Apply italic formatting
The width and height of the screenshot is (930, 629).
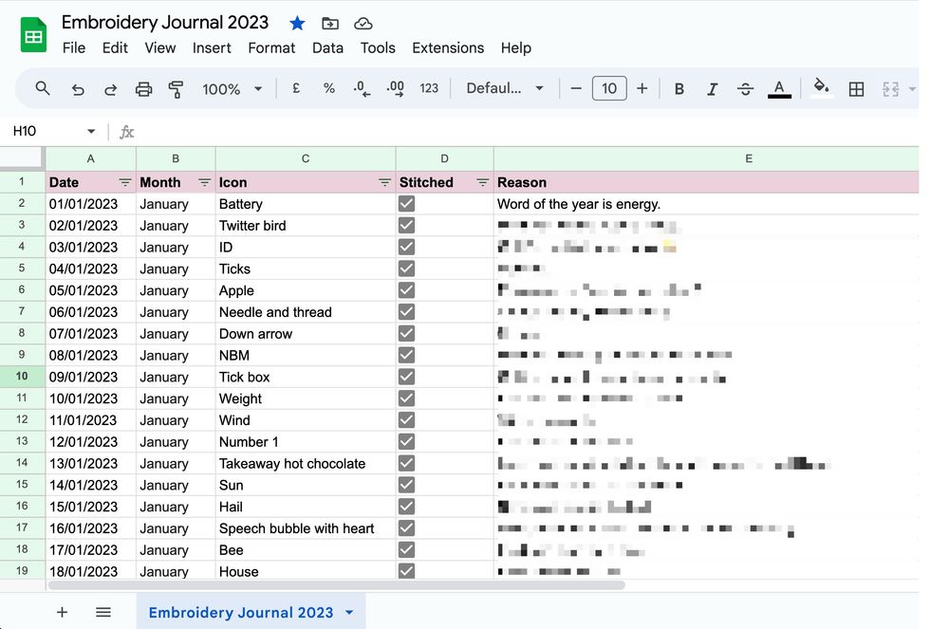[713, 88]
